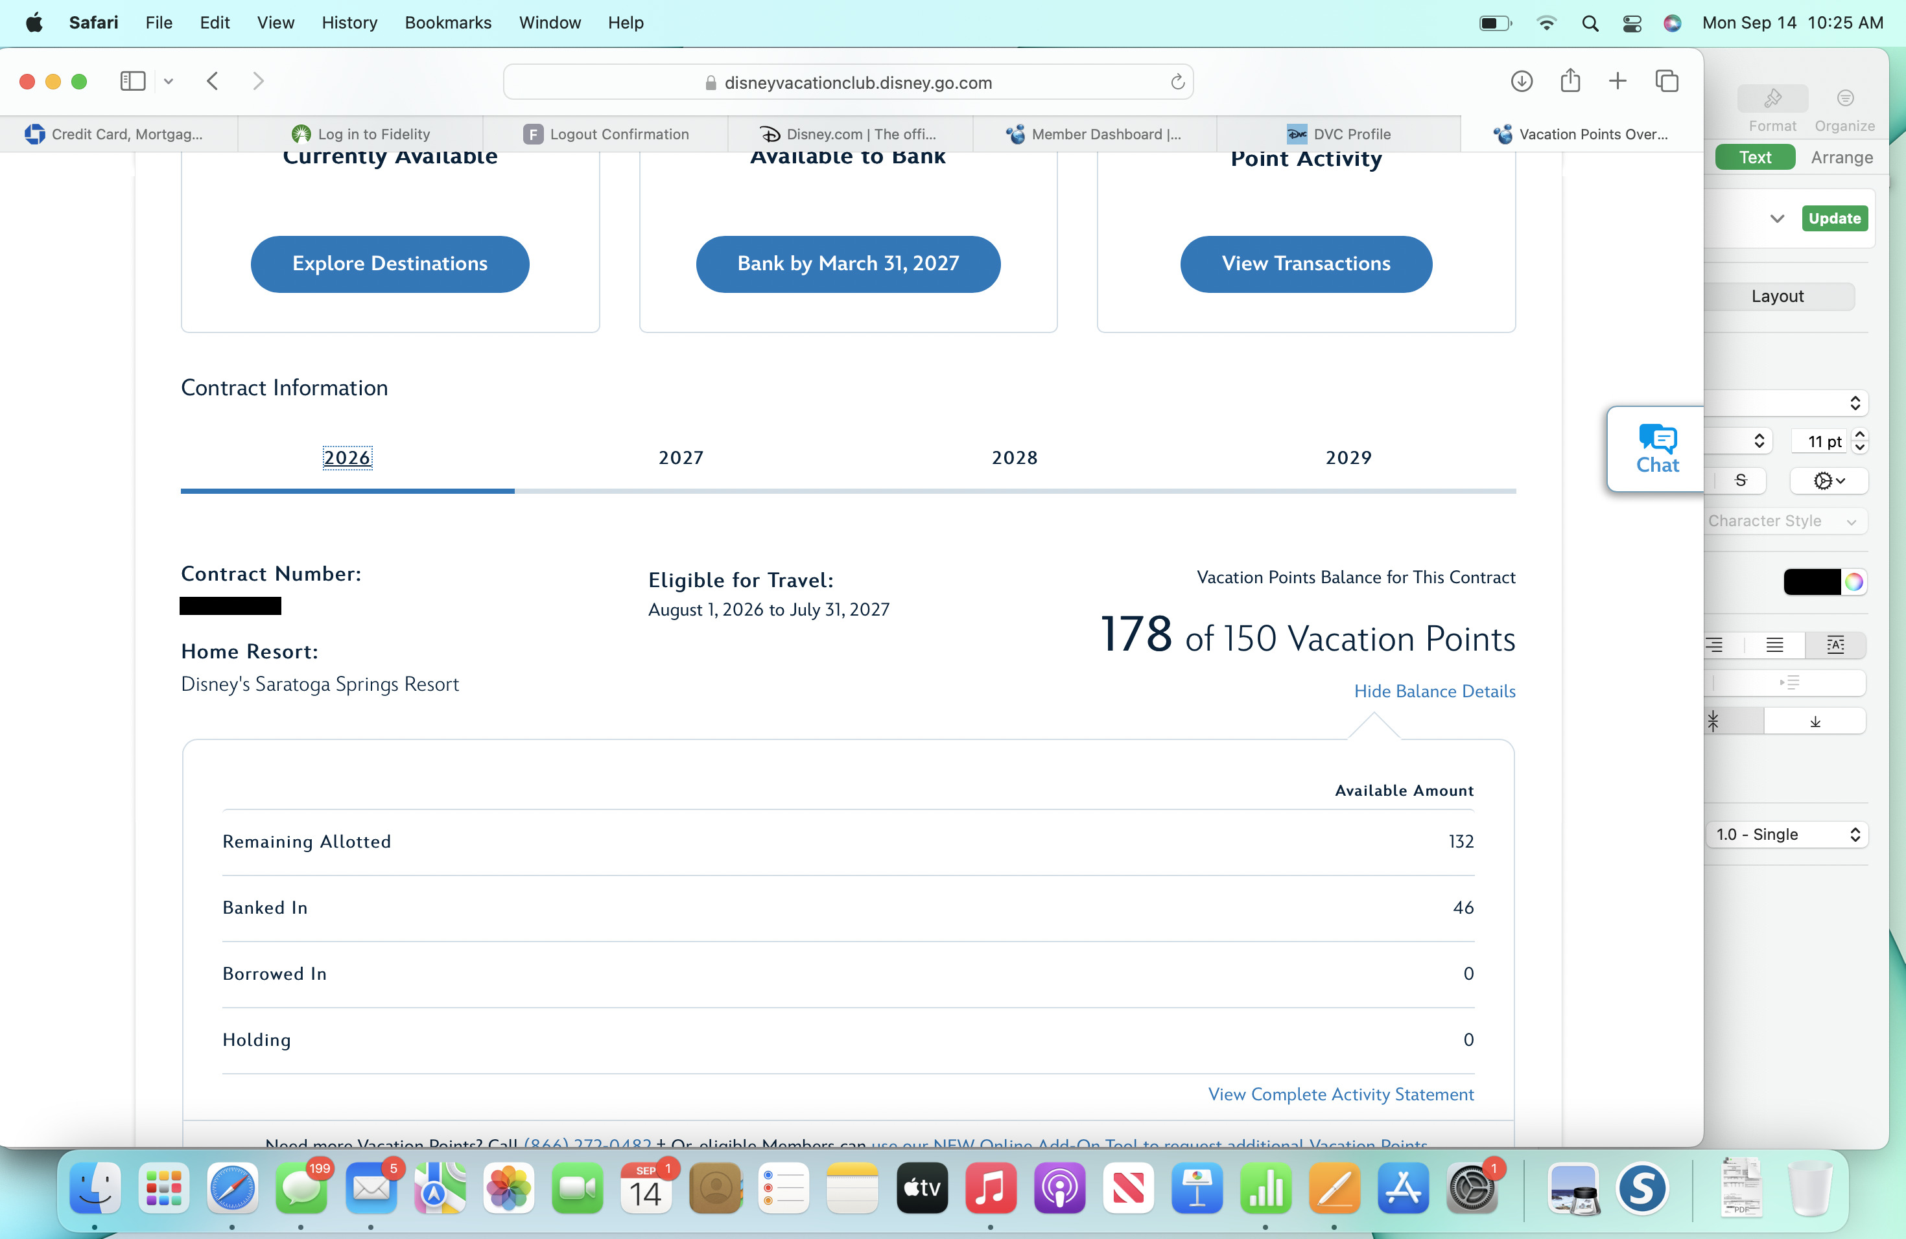Screen dimensions: 1906x1239
Task: Open Mail from the Dock
Action: (x=371, y=1188)
